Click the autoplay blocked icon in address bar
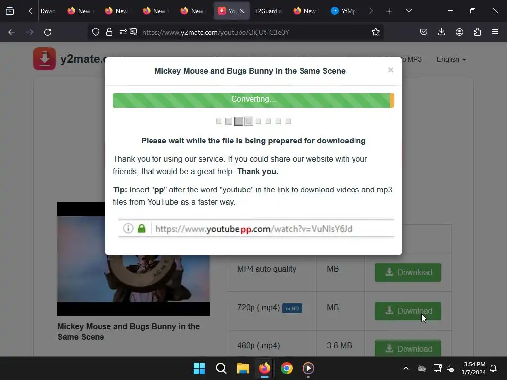Viewport: 507px width, 380px height. 133,32
